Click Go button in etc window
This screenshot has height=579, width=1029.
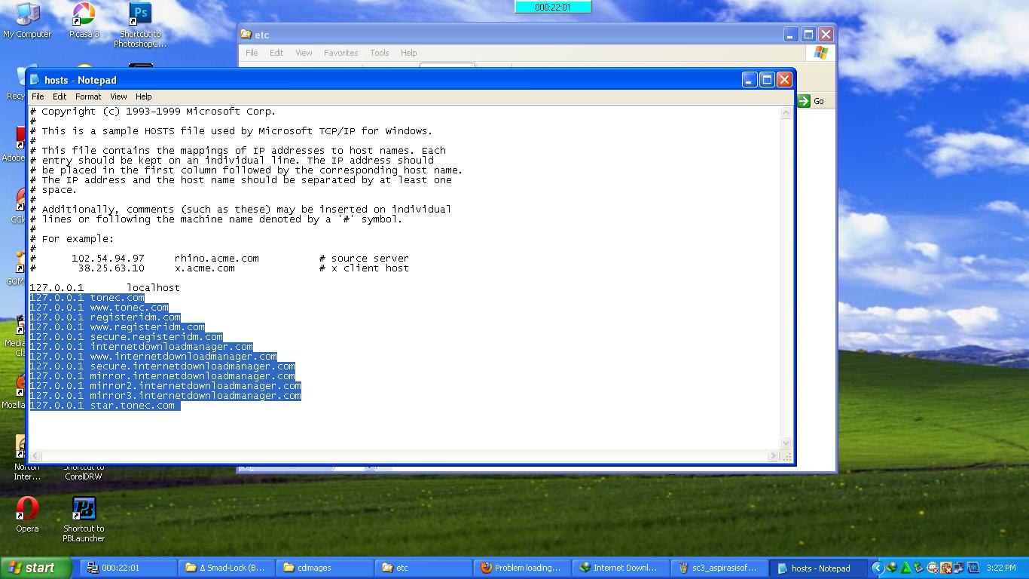pos(812,101)
